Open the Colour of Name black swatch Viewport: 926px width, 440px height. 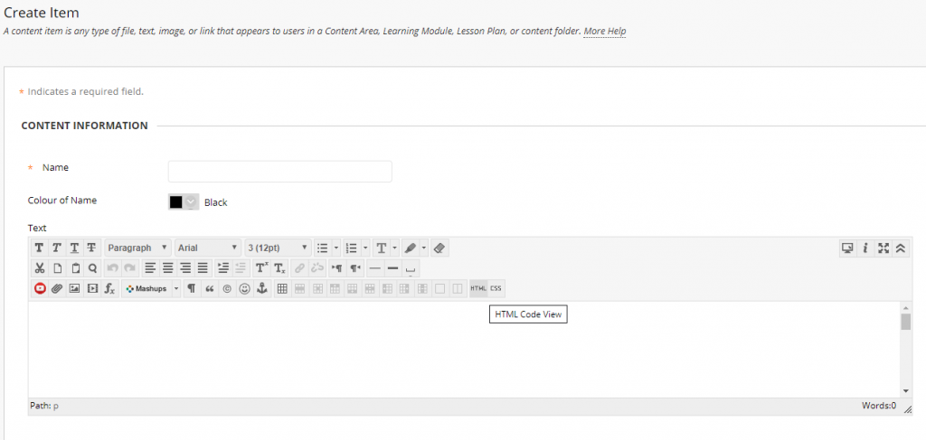coord(183,202)
